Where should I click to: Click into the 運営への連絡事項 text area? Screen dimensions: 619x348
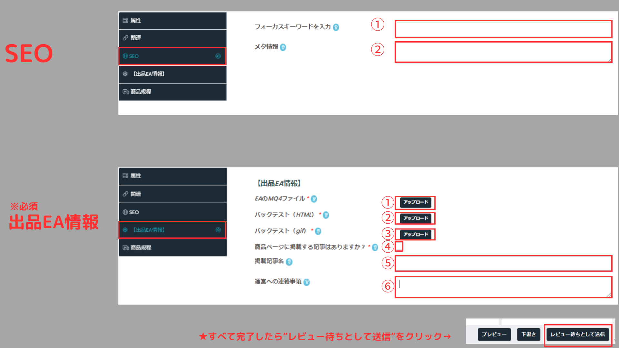[x=503, y=287]
